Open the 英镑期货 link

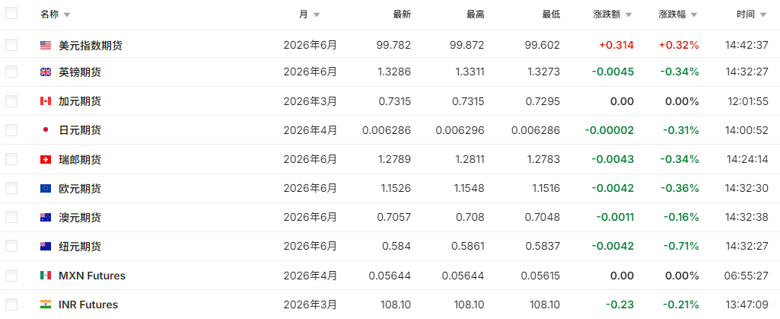coord(80,72)
